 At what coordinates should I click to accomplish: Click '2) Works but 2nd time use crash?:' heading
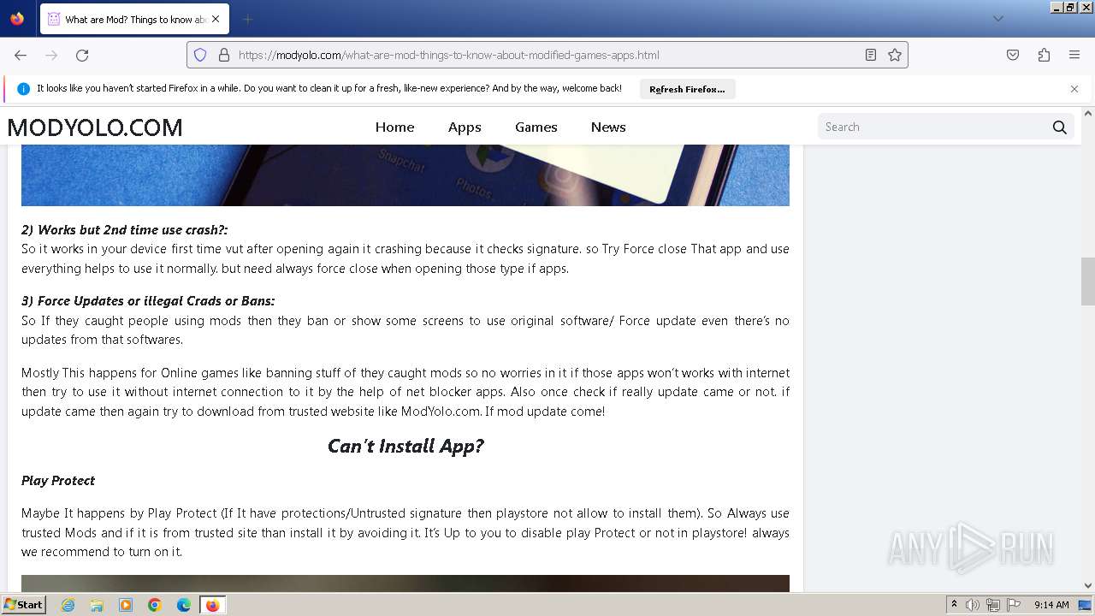point(124,230)
